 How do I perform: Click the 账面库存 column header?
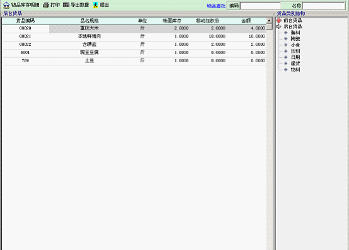point(171,21)
